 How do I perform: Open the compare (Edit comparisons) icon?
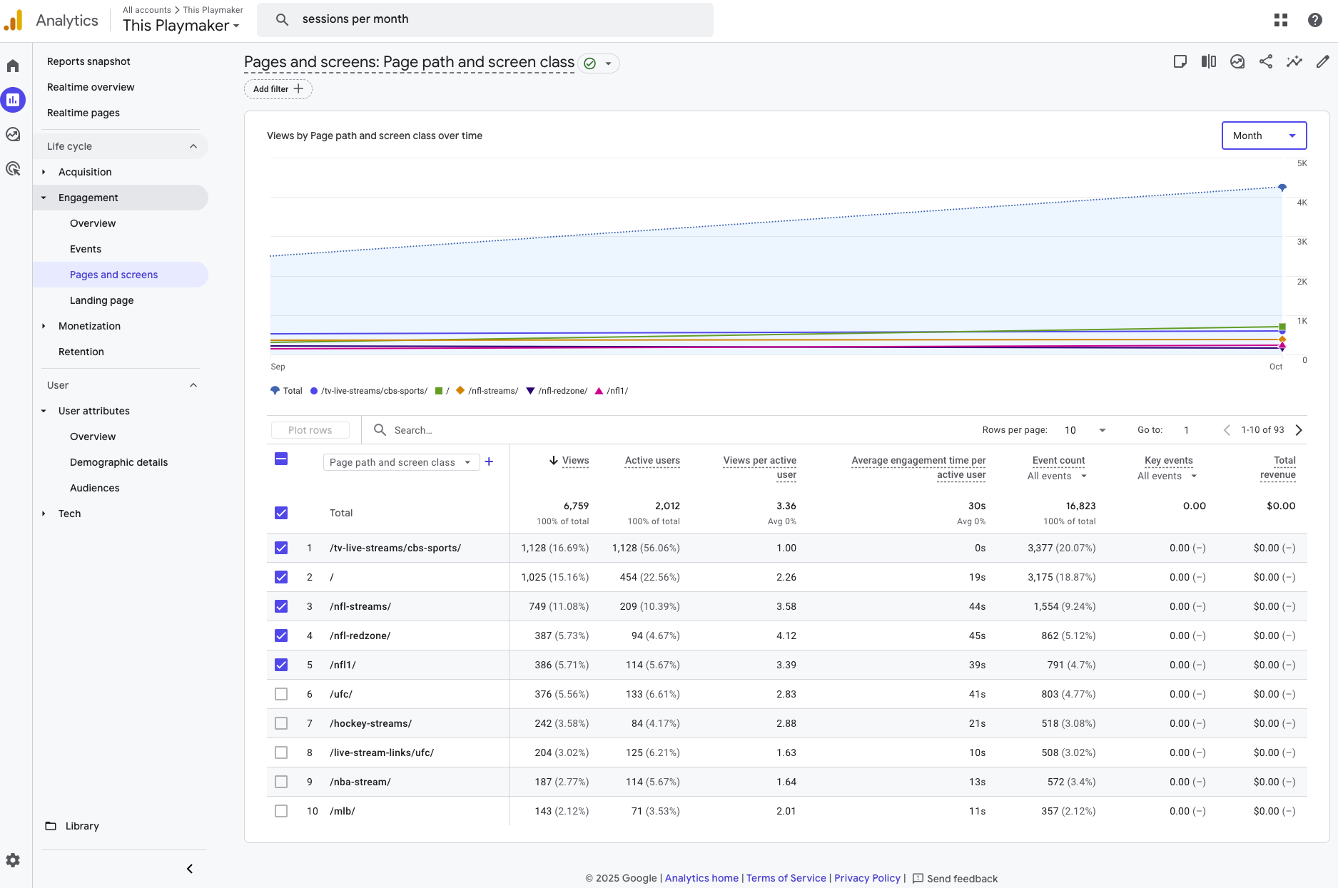click(1208, 62)
